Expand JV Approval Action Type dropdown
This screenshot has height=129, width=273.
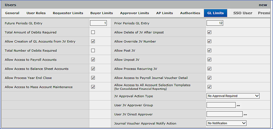[233, 96]
